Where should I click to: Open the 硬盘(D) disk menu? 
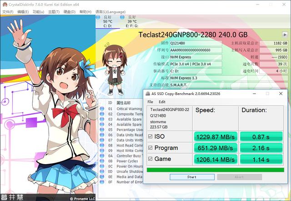click(x=70, y=11)
